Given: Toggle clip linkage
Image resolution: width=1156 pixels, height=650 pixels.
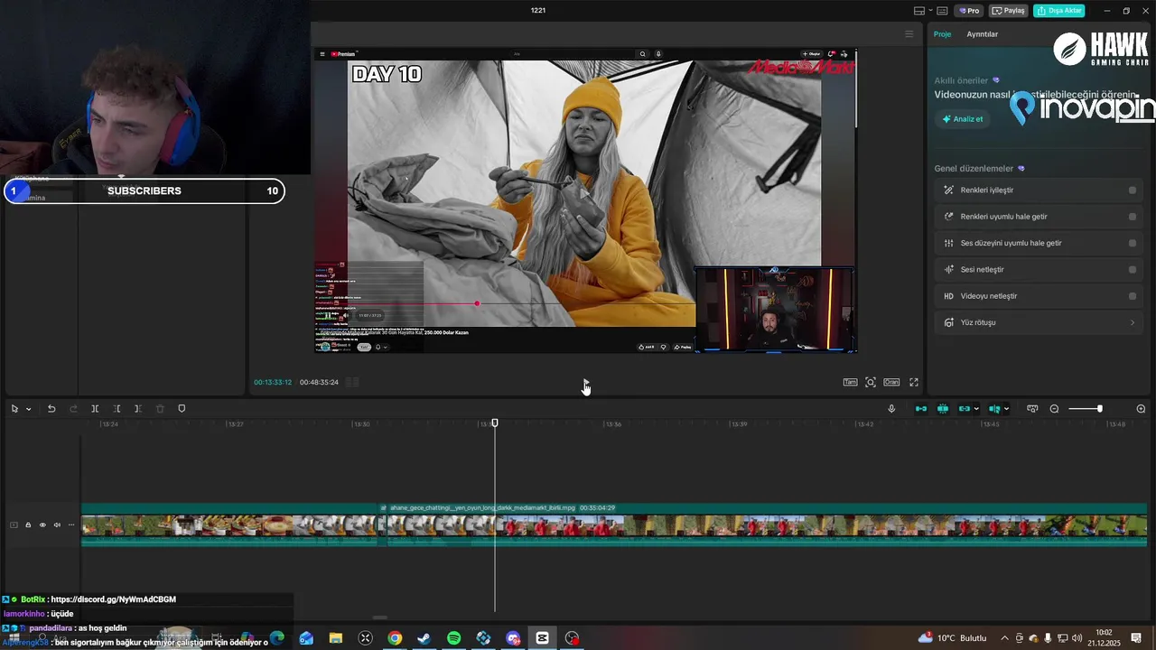Looking at the screenshot, I should [965, 409].
